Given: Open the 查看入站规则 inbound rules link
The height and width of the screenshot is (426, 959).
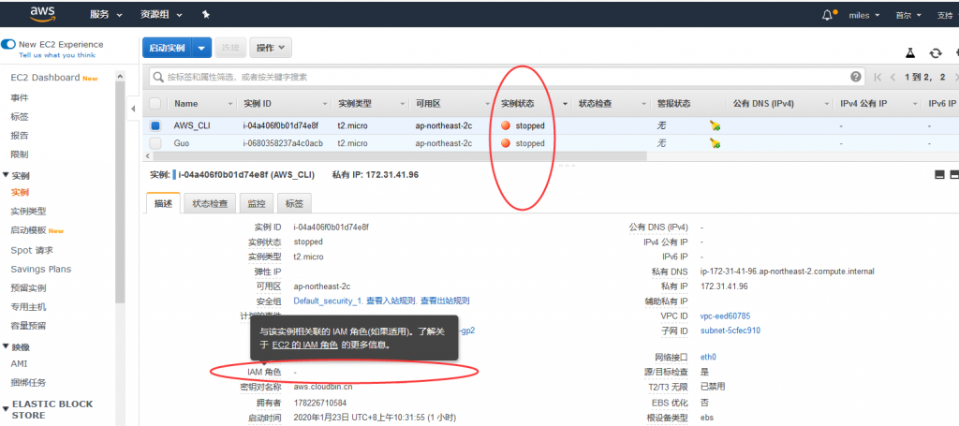Looking at the screenshot, I should [391, 301].
